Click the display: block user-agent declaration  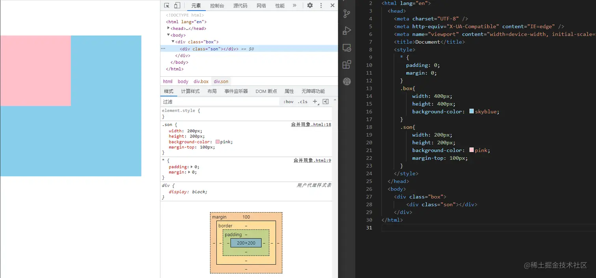[188, 192]
